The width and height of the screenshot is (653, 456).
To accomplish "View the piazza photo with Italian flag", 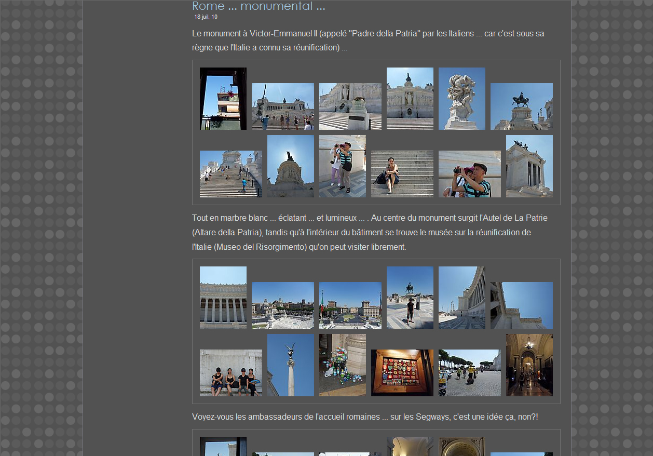I will (x=350, y=305).
